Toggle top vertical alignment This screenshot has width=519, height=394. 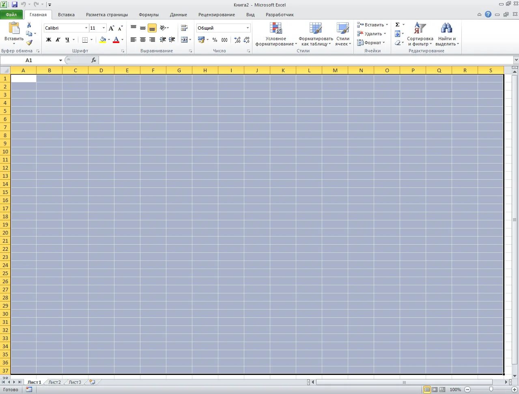point(134,28)
